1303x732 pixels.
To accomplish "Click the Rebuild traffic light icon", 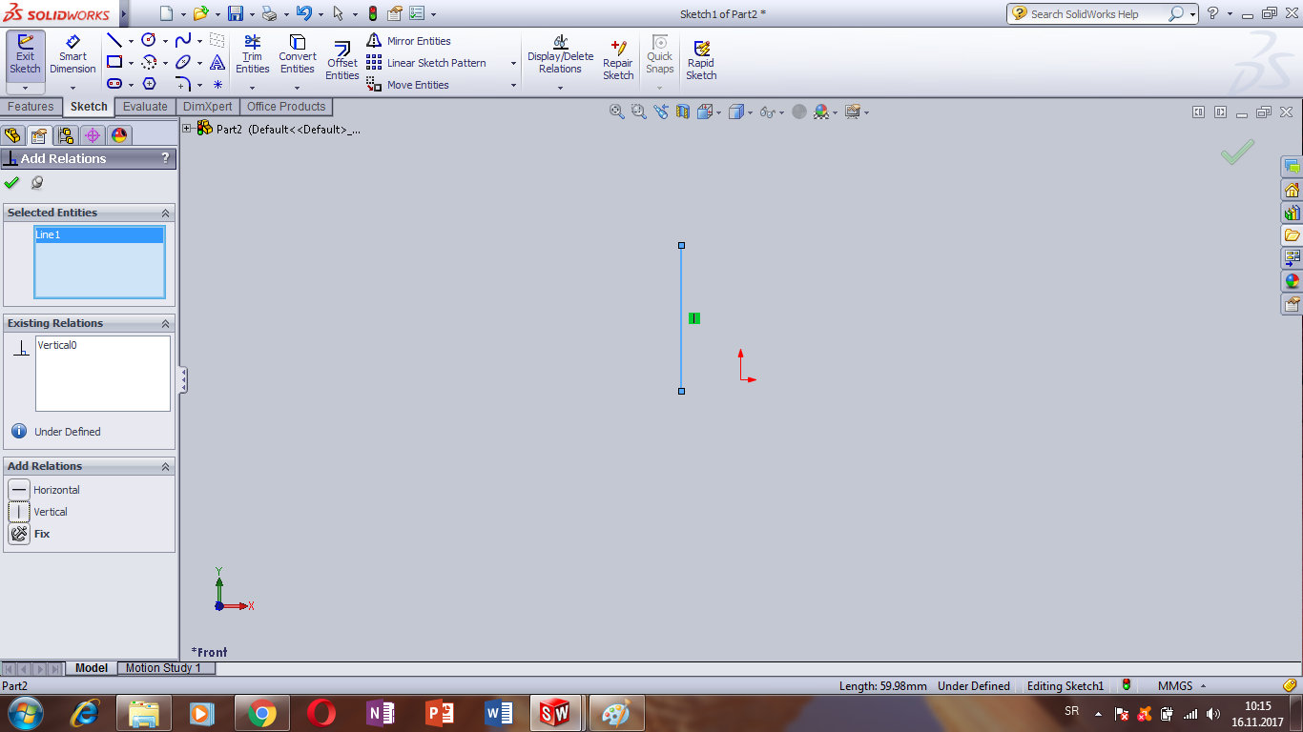I will coord(373,13).
